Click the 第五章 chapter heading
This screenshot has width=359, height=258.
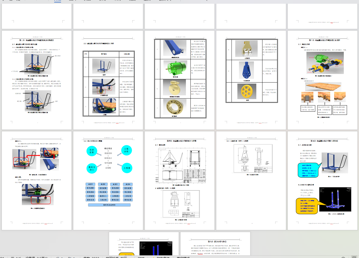coord(324,141)
